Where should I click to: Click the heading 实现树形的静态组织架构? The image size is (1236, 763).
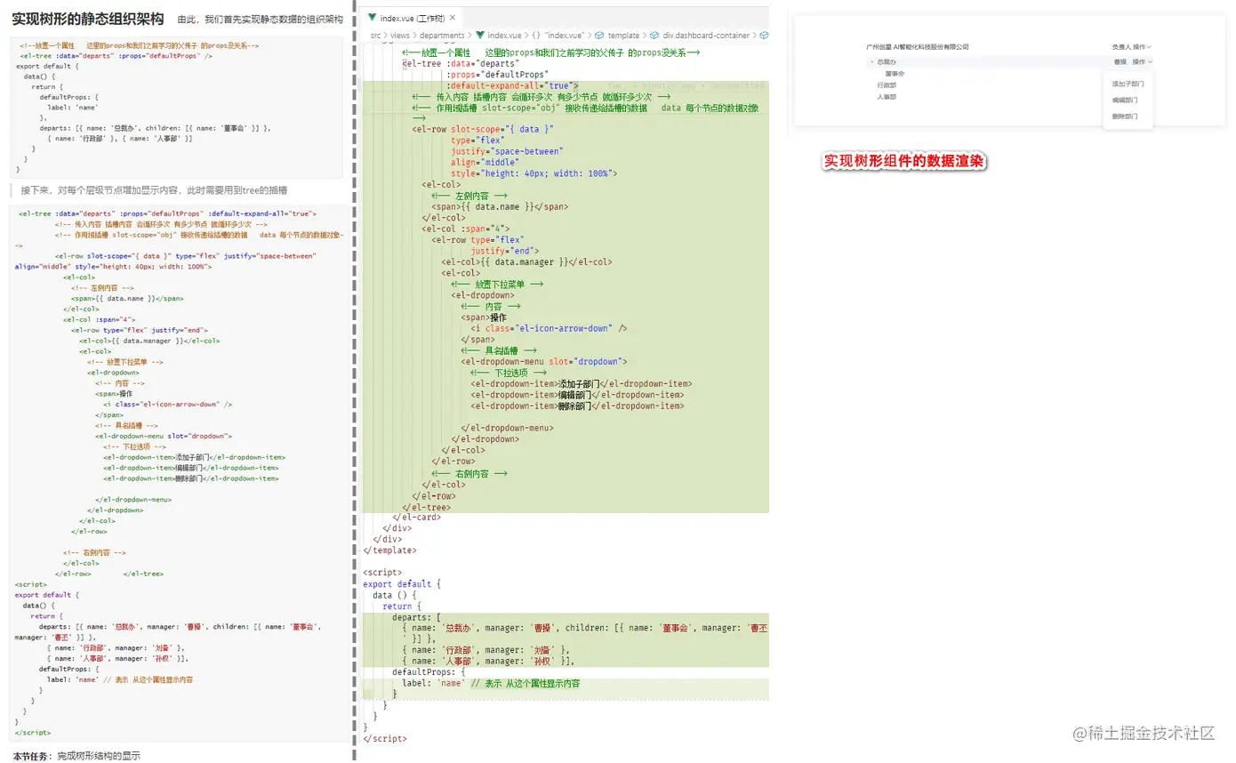(88, 19)
